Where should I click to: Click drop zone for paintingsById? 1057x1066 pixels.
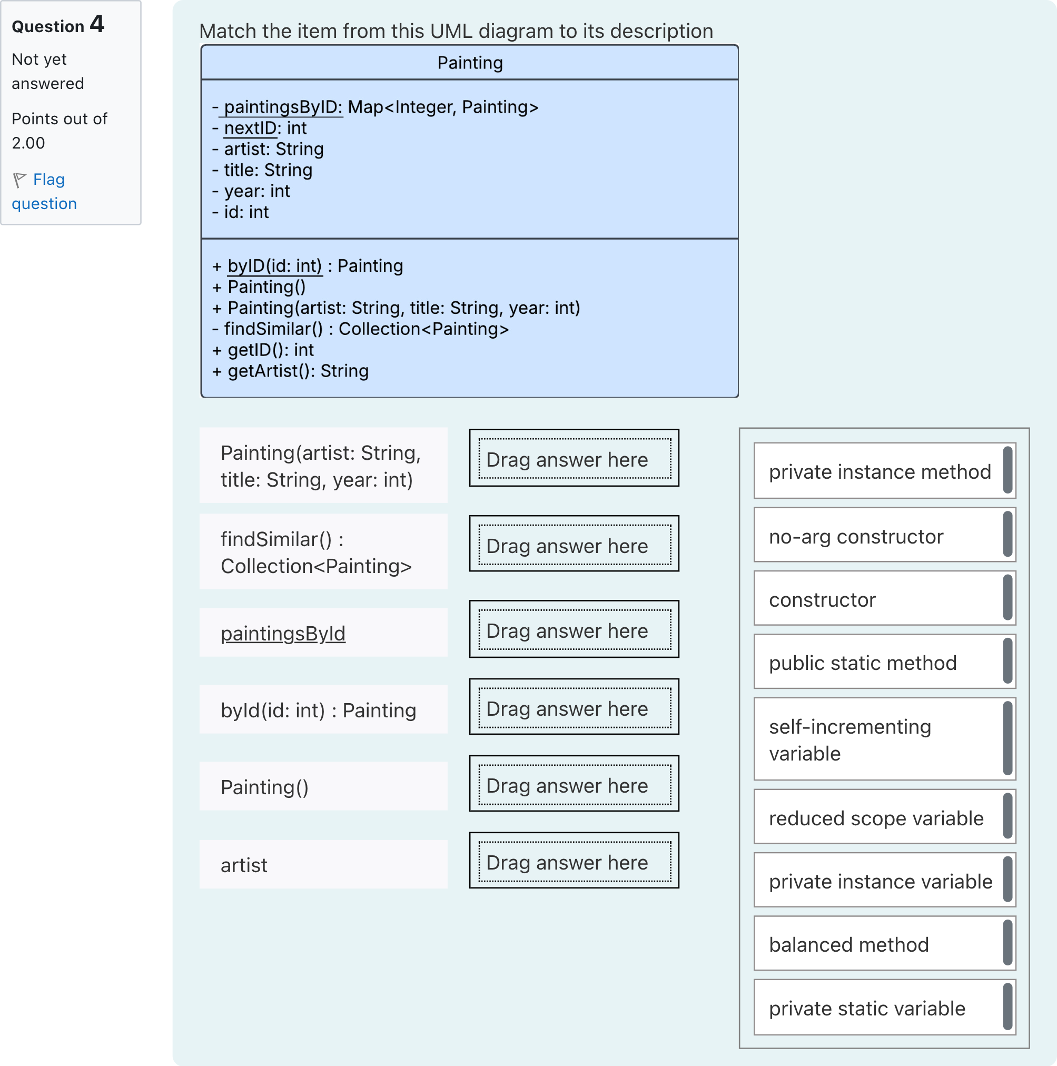[574, 629]
